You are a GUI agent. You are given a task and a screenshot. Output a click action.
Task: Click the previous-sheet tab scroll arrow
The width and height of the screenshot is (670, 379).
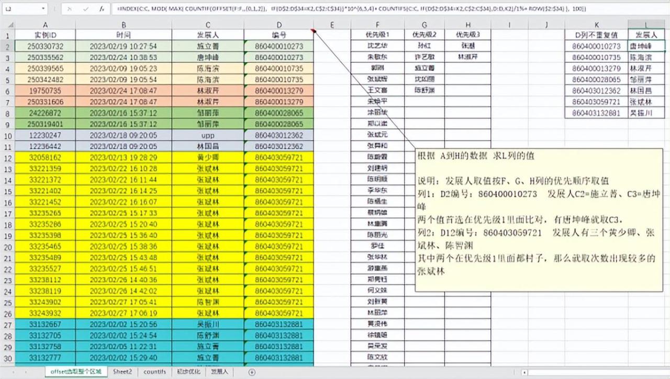[x=13, y=372]
